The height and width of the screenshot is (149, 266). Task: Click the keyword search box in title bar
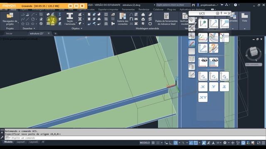coord(173,5)
